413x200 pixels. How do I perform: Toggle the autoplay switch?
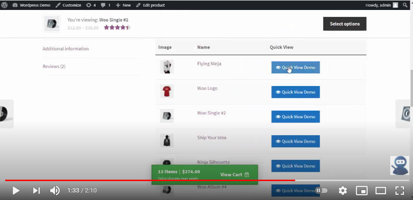321,191
